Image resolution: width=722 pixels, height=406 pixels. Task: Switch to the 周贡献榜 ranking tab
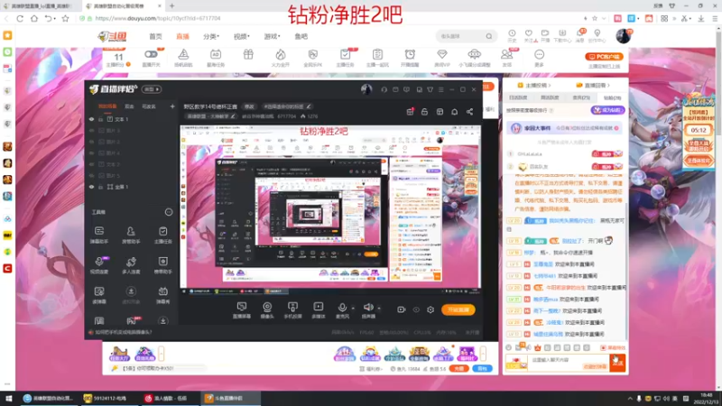(550, 97)
